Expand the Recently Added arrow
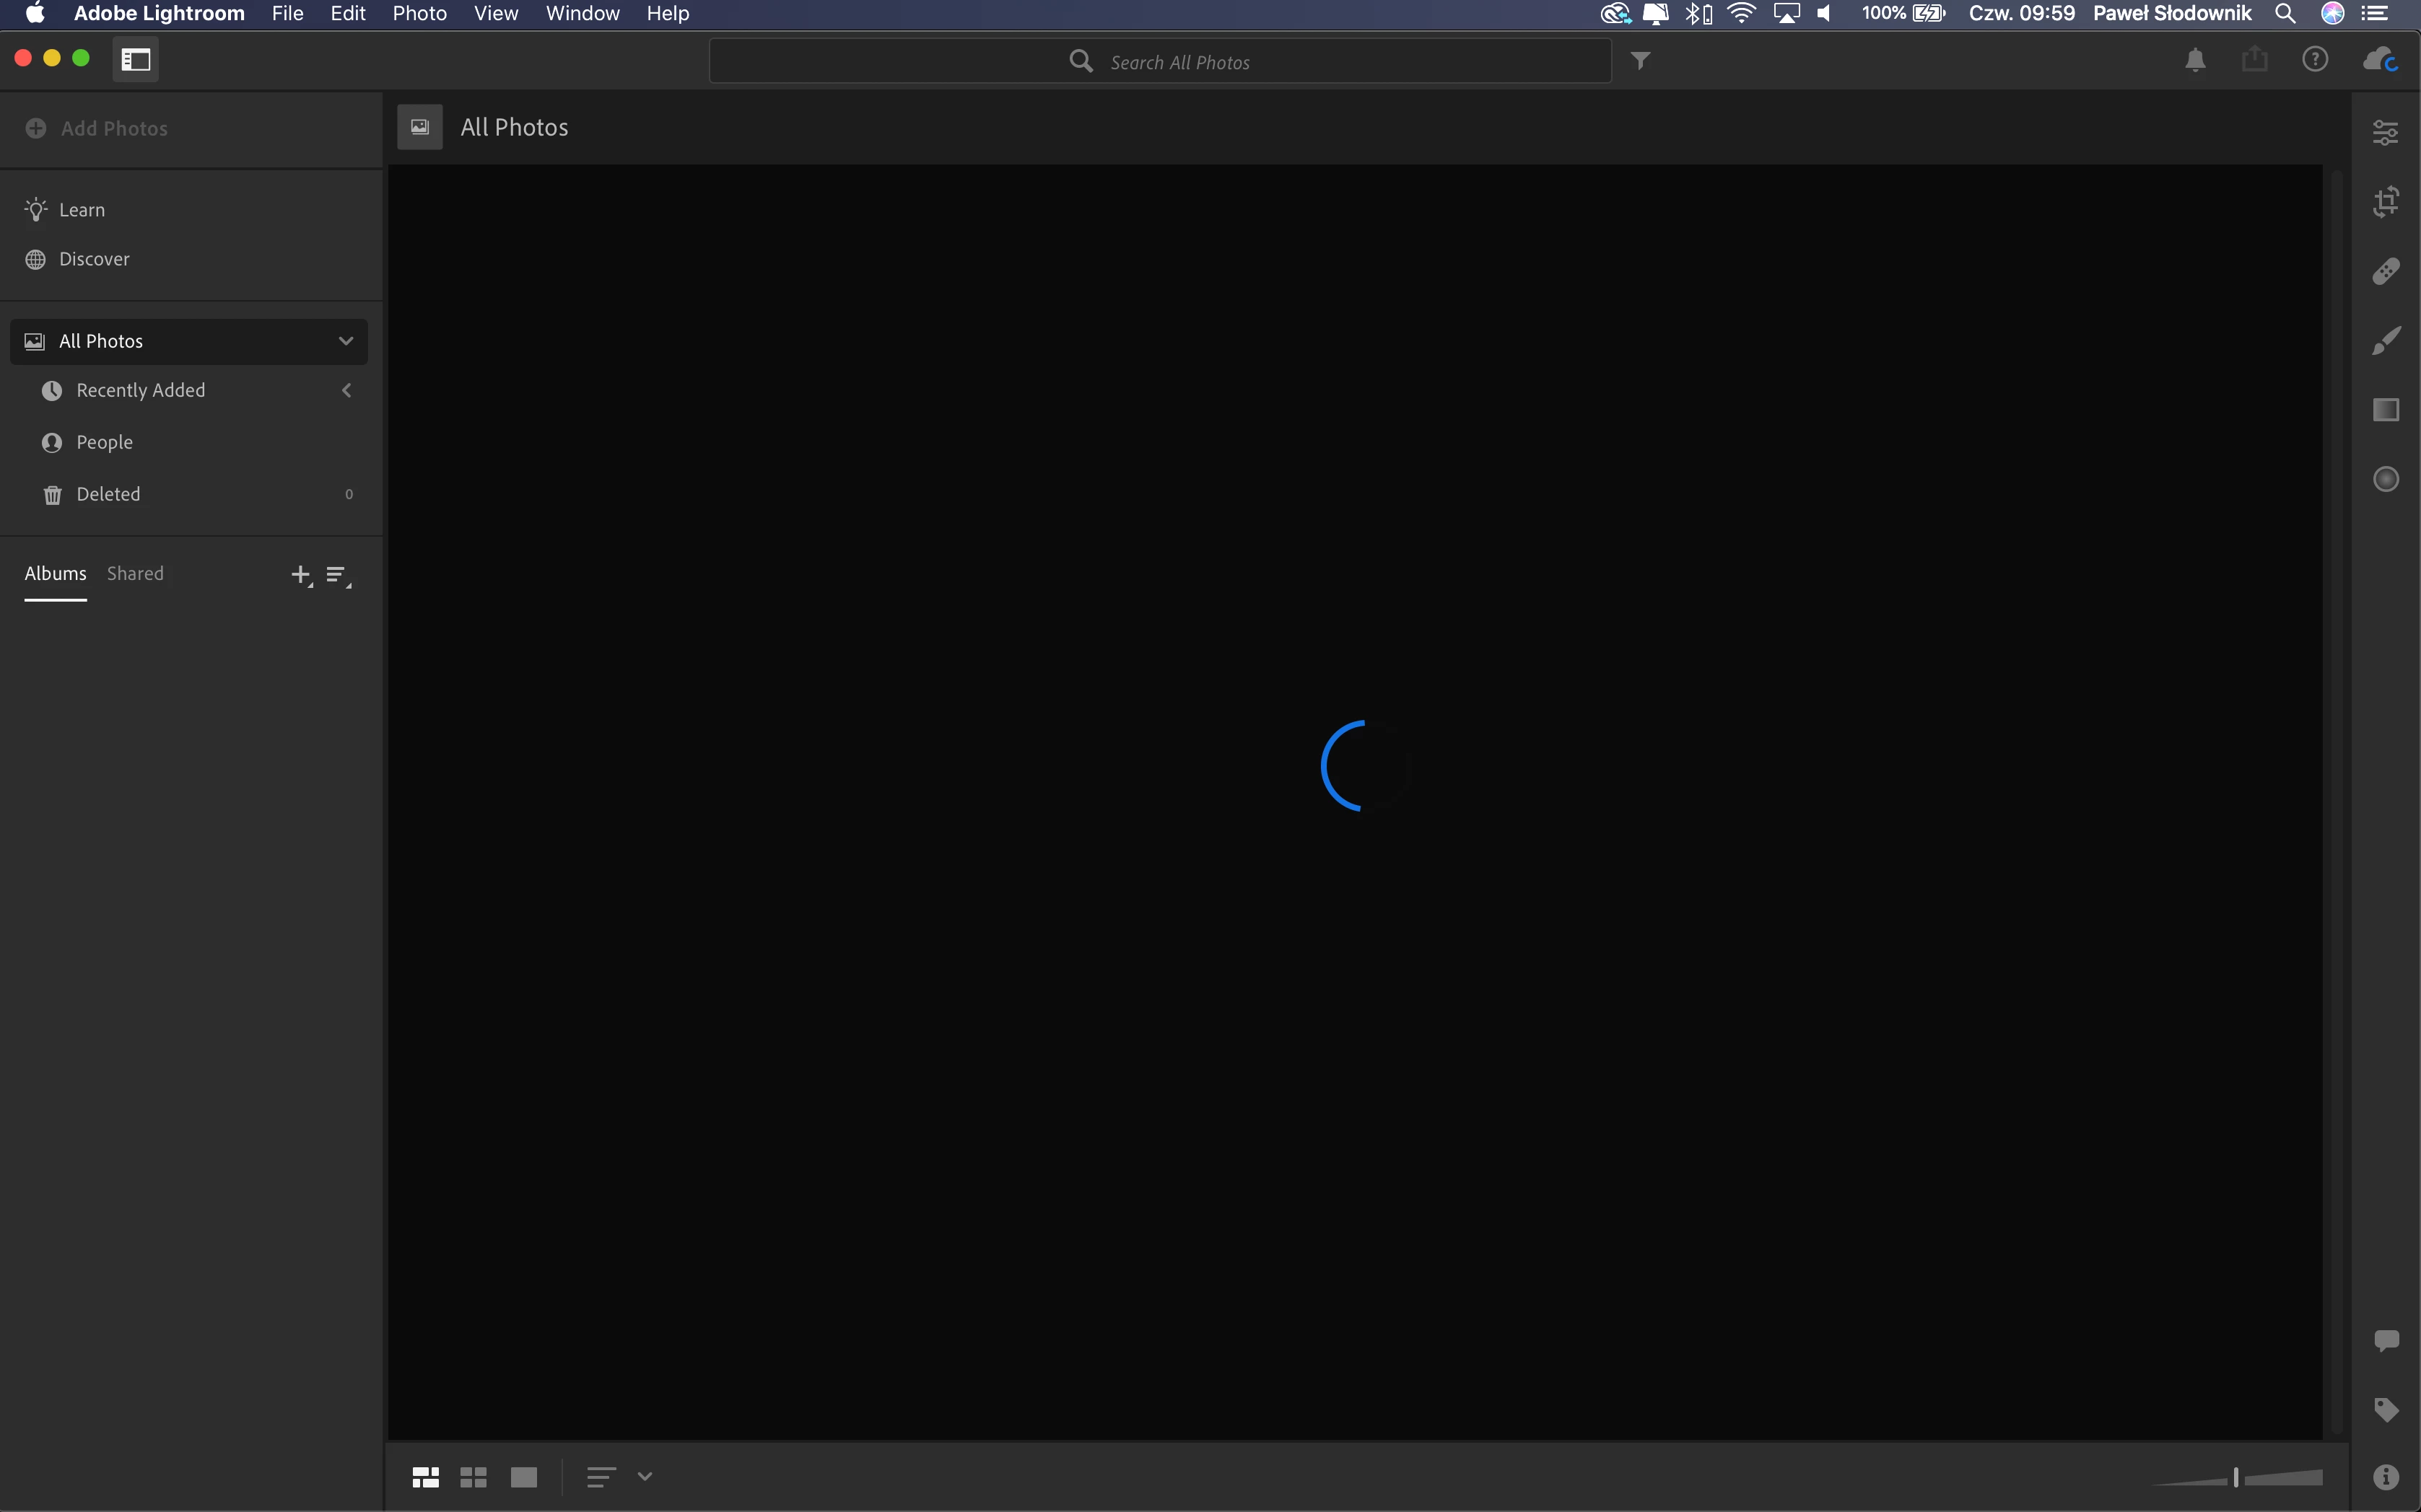Screen dimensions: 2421x1512 pyautogui.click(x=347, y=390)
